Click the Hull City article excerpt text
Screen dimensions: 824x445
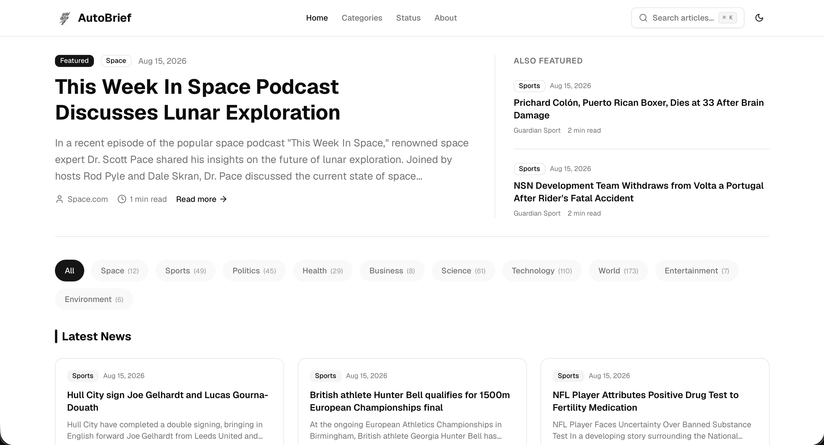coord(165,430)
